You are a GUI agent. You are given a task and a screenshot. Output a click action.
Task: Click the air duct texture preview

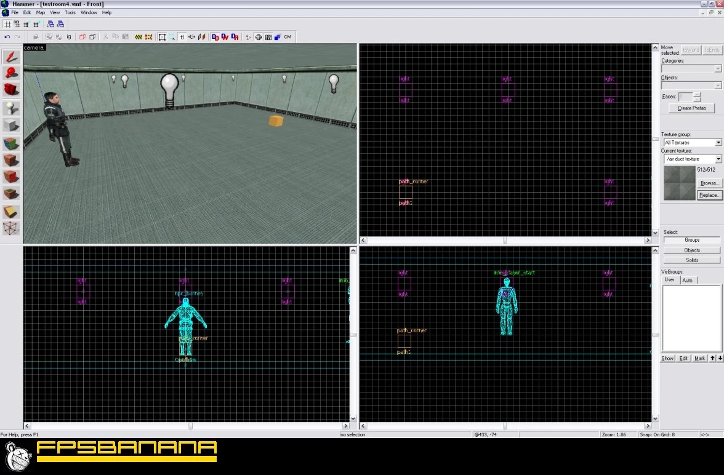(678, 182)
